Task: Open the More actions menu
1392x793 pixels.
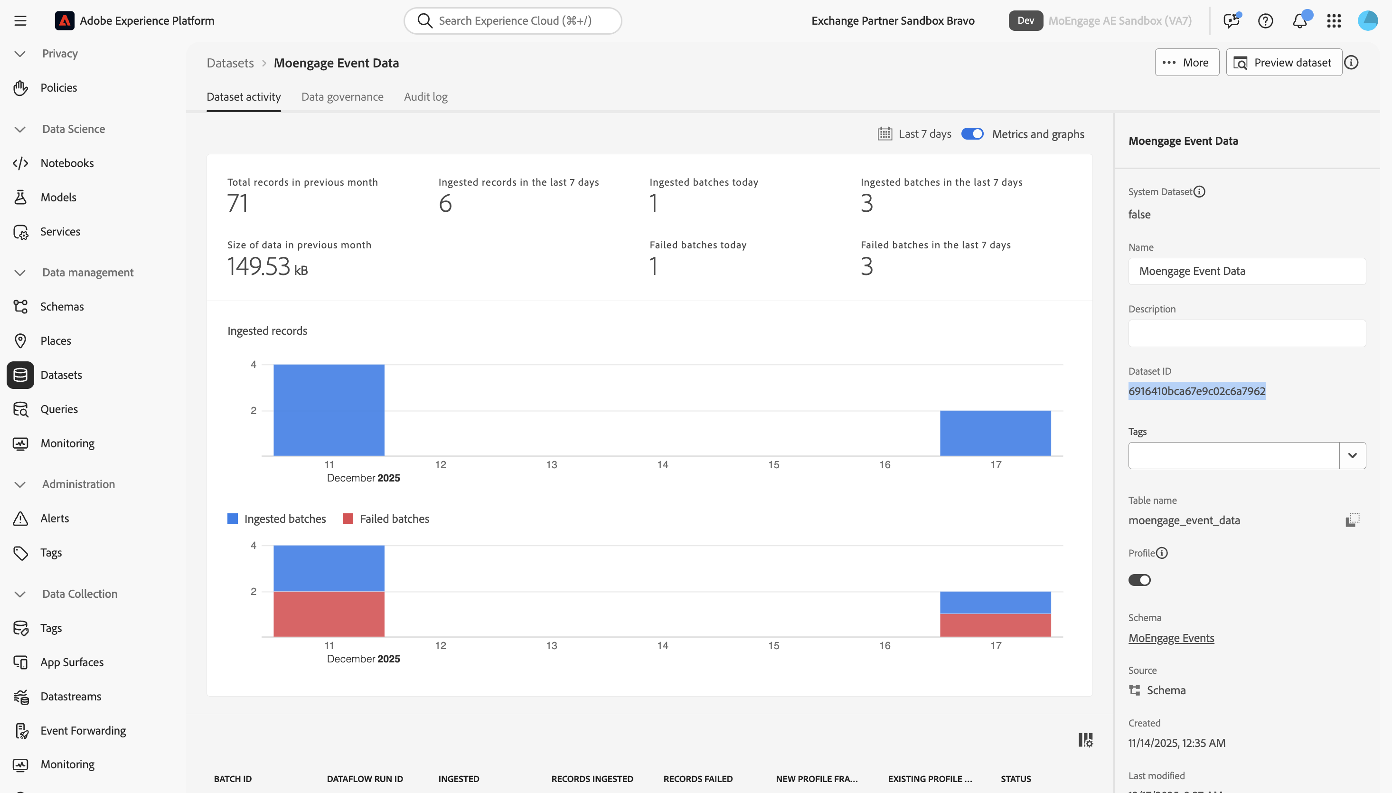Action: [1187, 63]
